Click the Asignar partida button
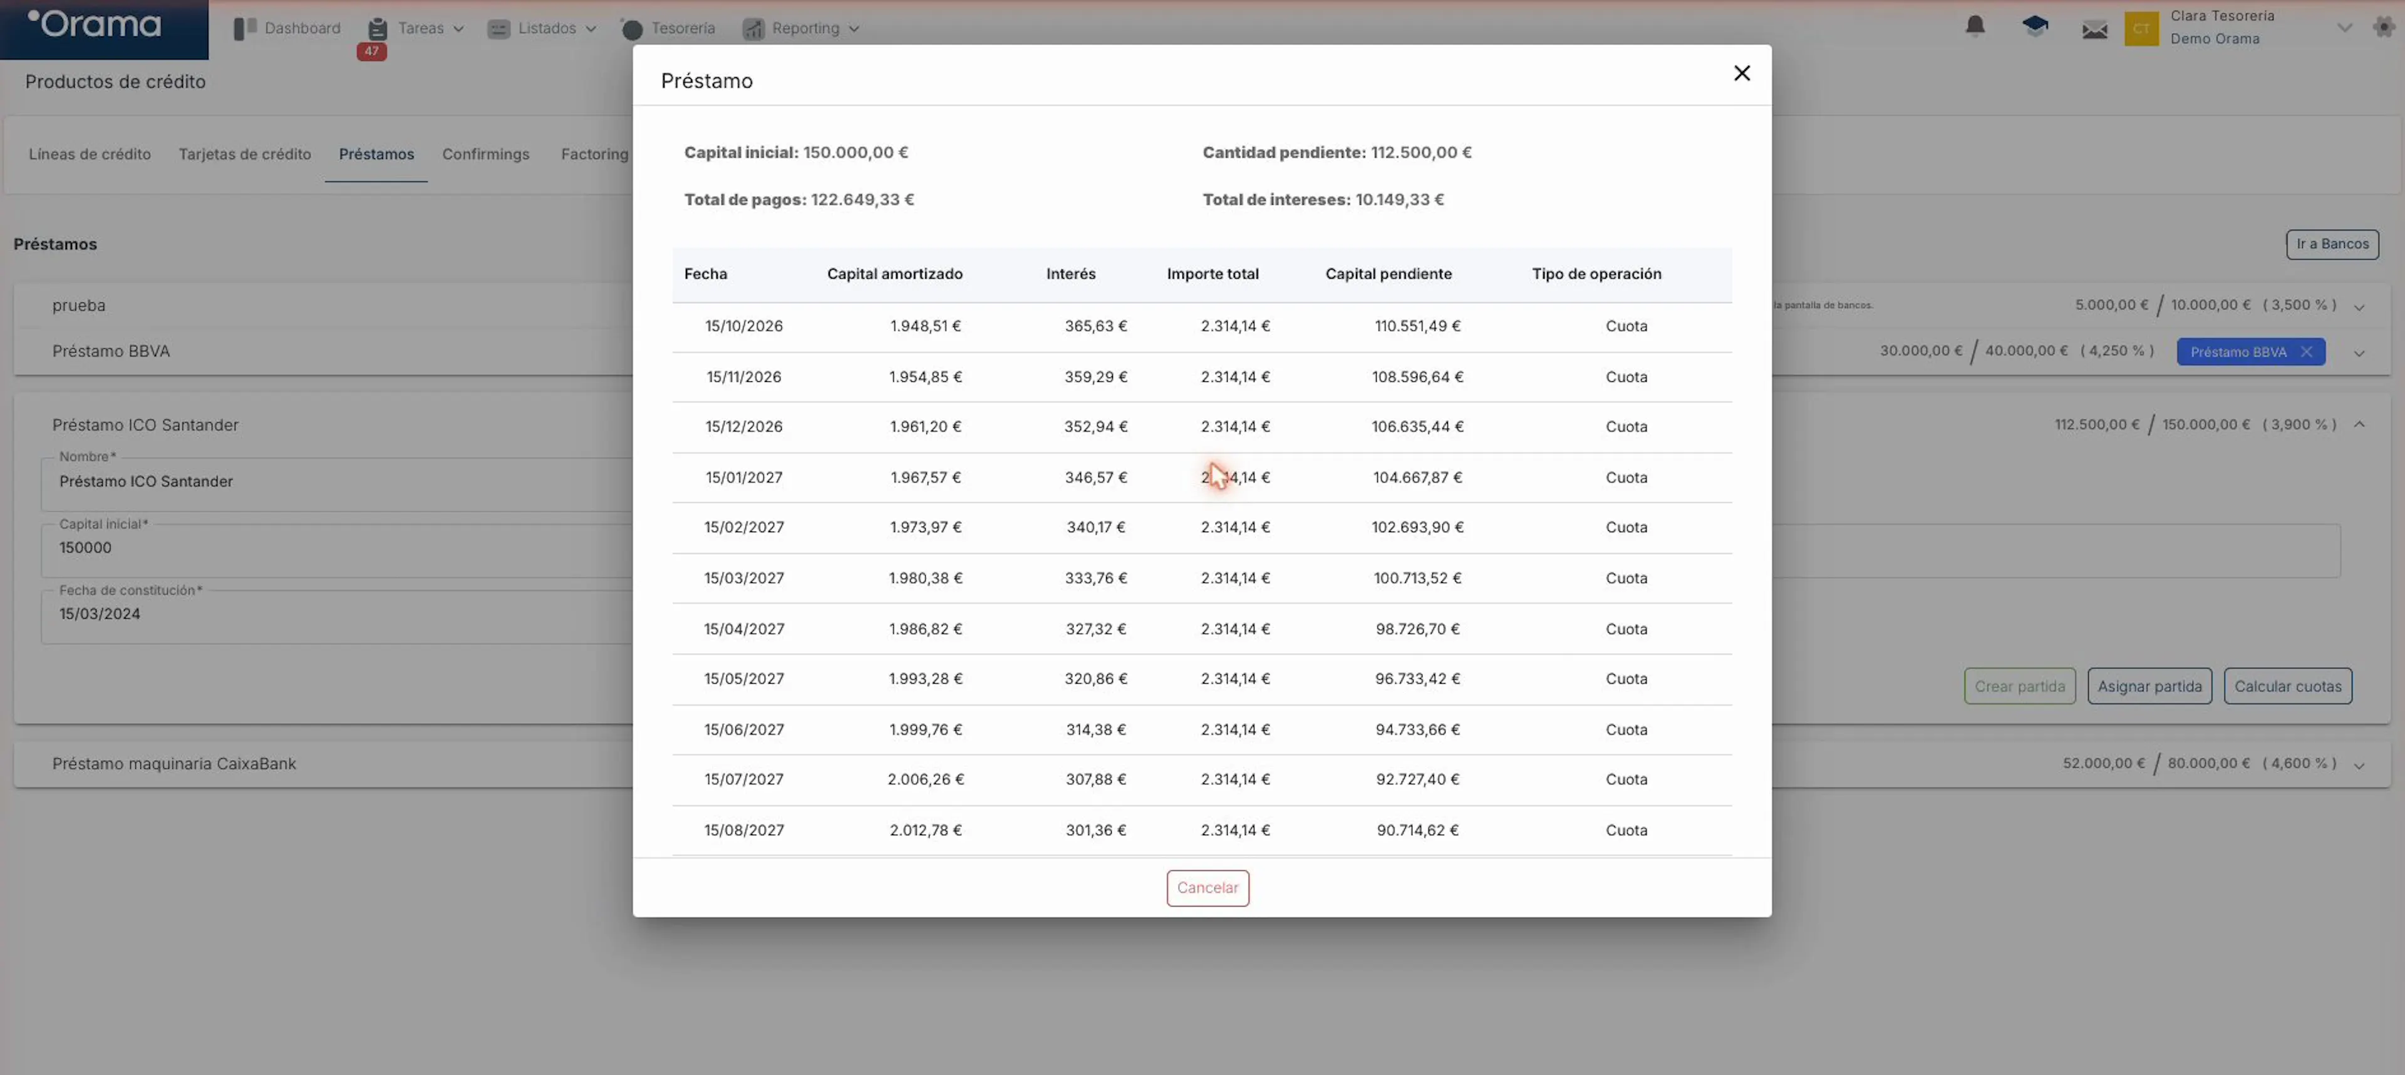Image resolution: width=2405 pixels, height=1075 pixels. (x=2149, y=686)
